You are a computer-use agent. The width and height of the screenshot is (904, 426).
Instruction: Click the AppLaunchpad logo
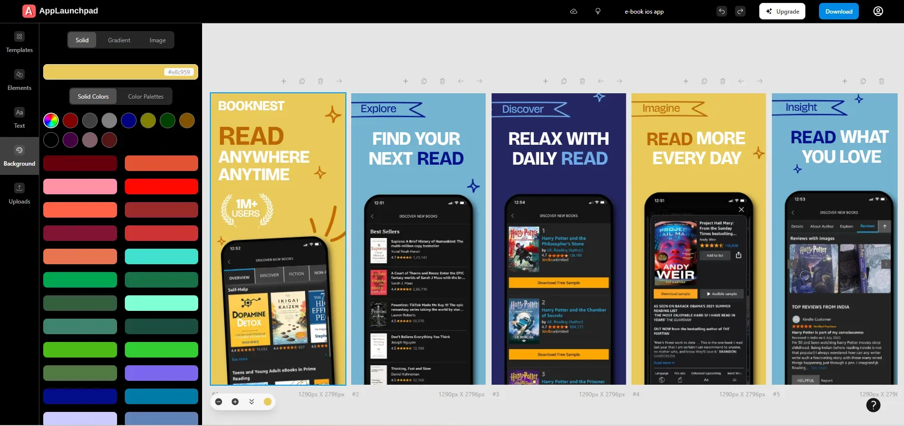(60, 11)
